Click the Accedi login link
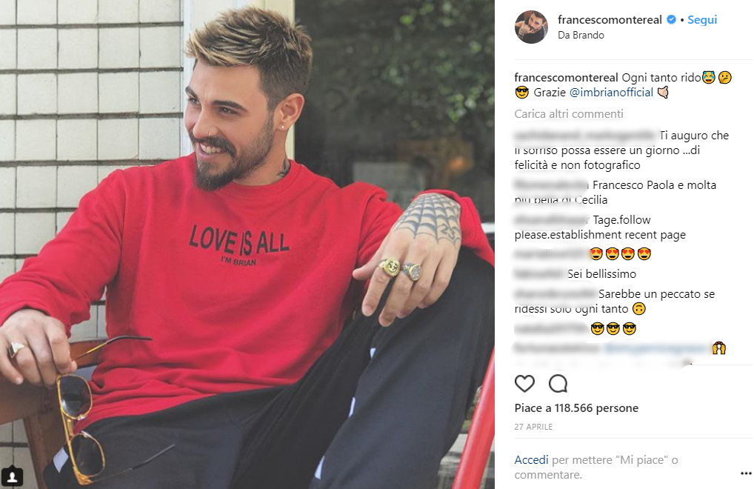 point(531,460)
